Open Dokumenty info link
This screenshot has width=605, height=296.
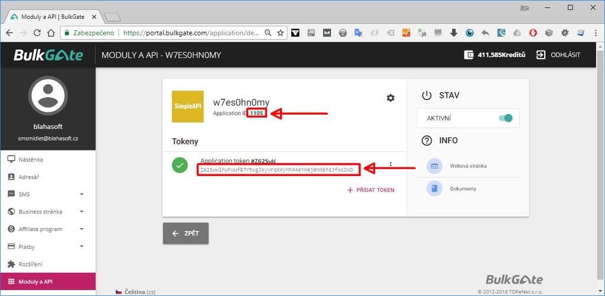coord(463,188)
